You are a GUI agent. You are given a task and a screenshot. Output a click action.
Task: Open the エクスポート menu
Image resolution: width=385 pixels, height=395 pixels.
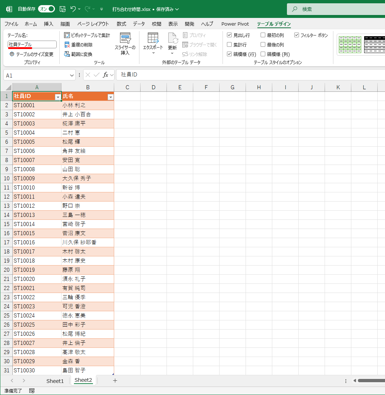153,44
